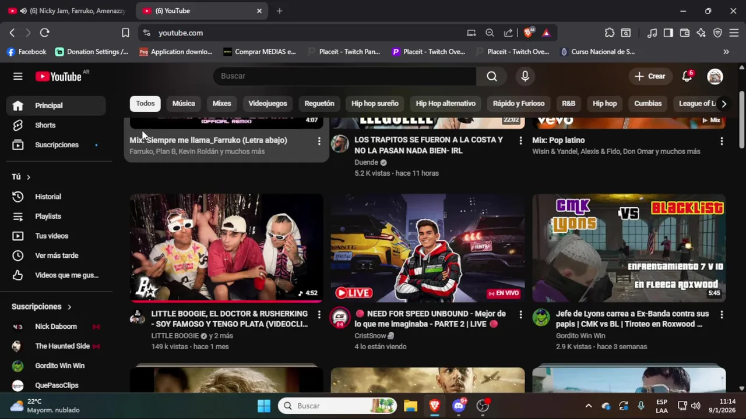Go back with browser back arrow
The width and height of the screenshot is (746, 419).
[x=12, y=33]
